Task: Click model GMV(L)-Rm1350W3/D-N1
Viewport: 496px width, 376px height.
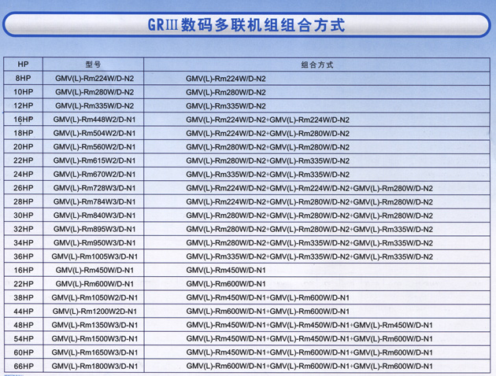Action: coord(94,325)
